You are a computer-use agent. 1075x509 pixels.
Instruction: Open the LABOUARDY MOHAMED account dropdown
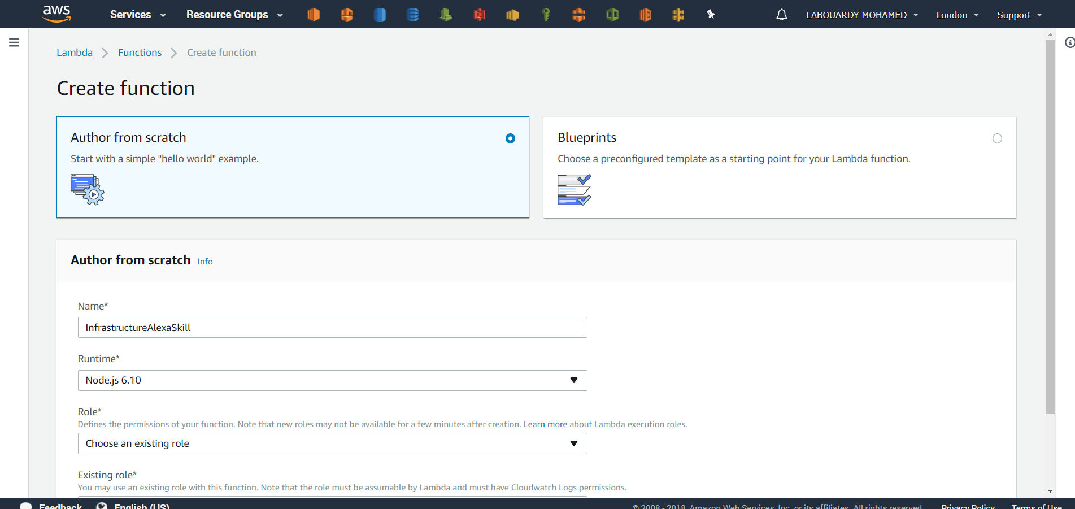(x=862, y=15)
